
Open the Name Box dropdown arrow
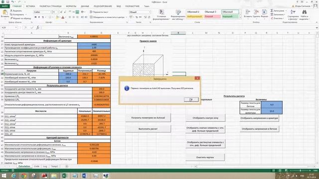tap(16, 27)
